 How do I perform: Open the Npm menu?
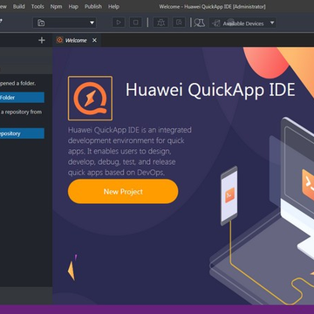tap(56, 6)
